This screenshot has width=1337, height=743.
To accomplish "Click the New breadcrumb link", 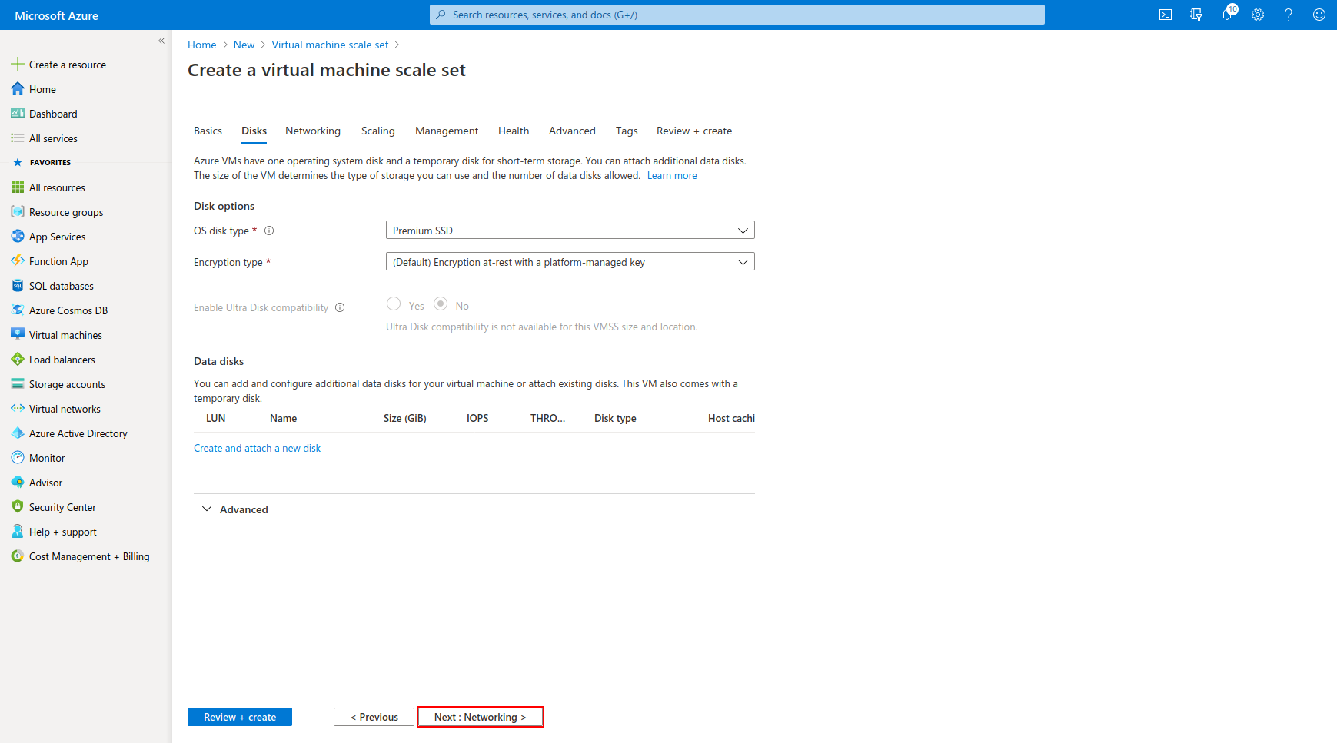I will [x=244, y=45].
